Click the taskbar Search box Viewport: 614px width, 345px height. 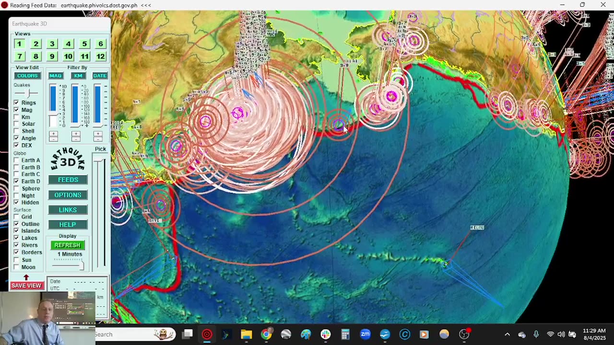tap(135, 334)
